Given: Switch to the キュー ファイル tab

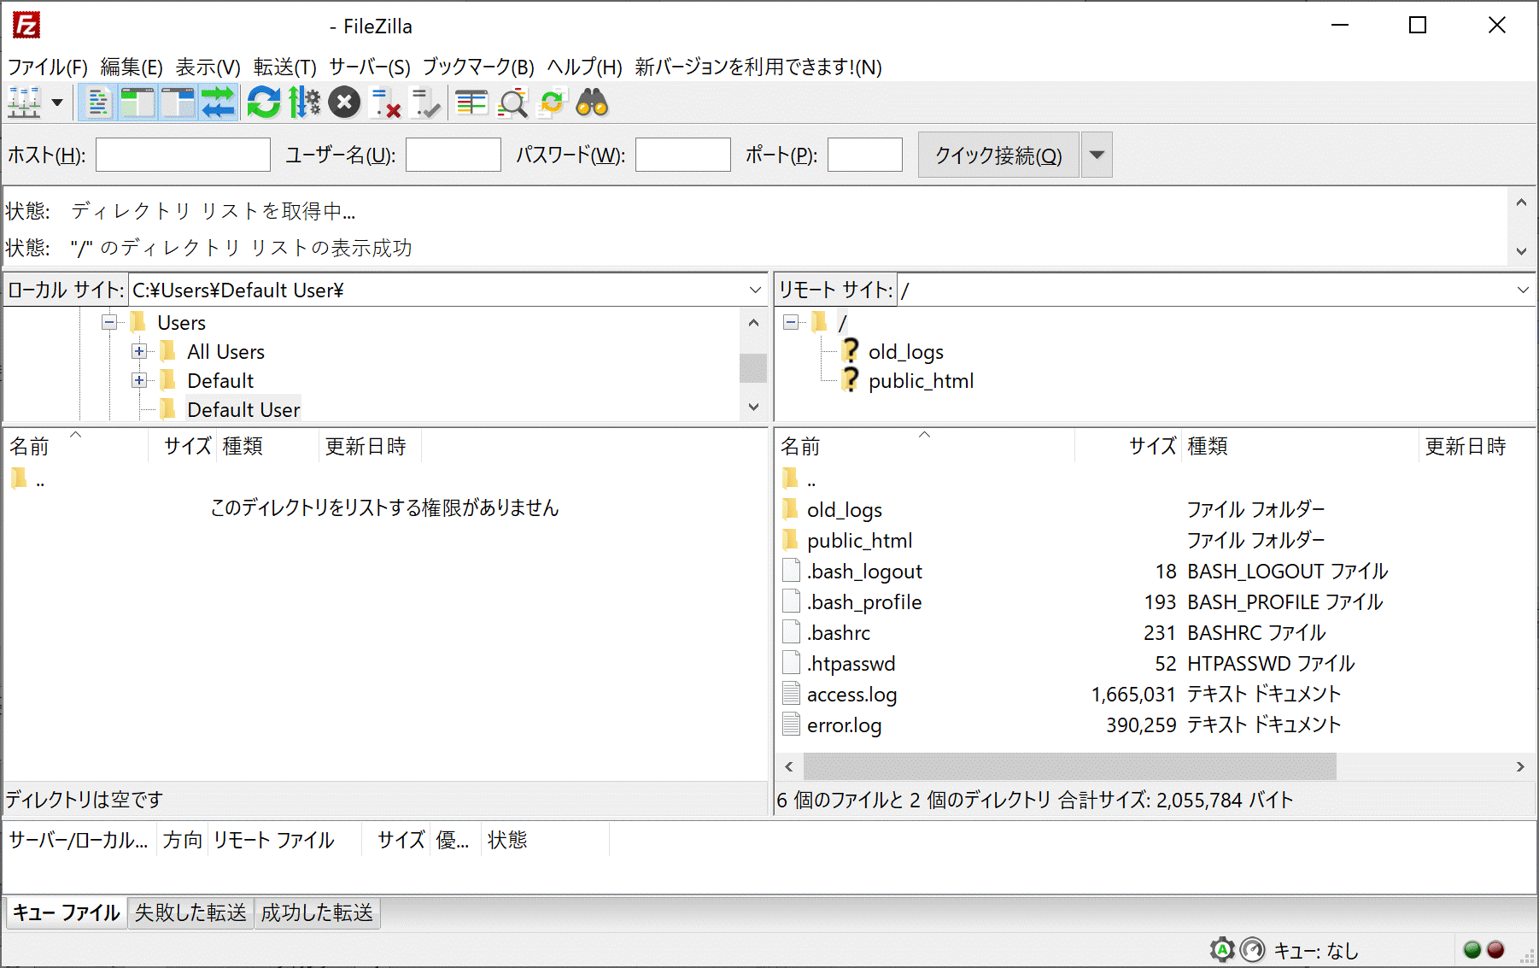Looking at the screenshot, I should coord(66,912).
